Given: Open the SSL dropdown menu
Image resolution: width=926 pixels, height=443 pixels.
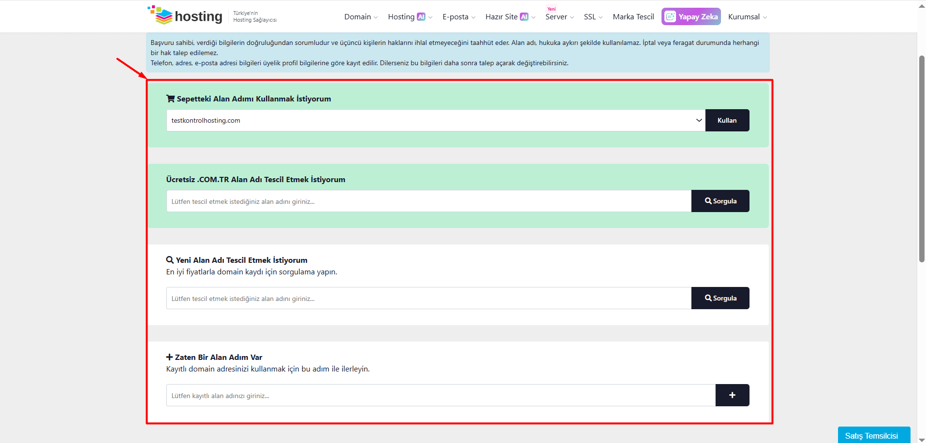Looking at the screenshot, I should pyautogui.click(x=593, y=17).
